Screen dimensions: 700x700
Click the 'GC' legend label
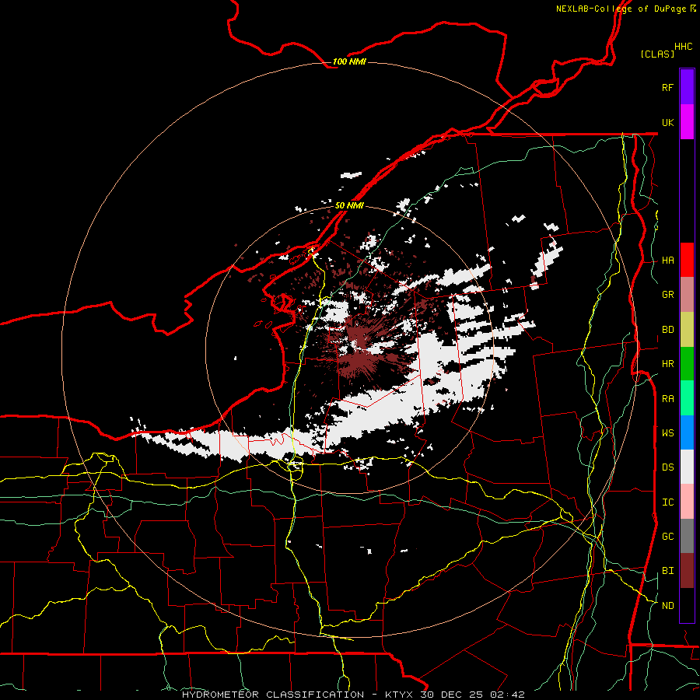click(x=668, y=537)
